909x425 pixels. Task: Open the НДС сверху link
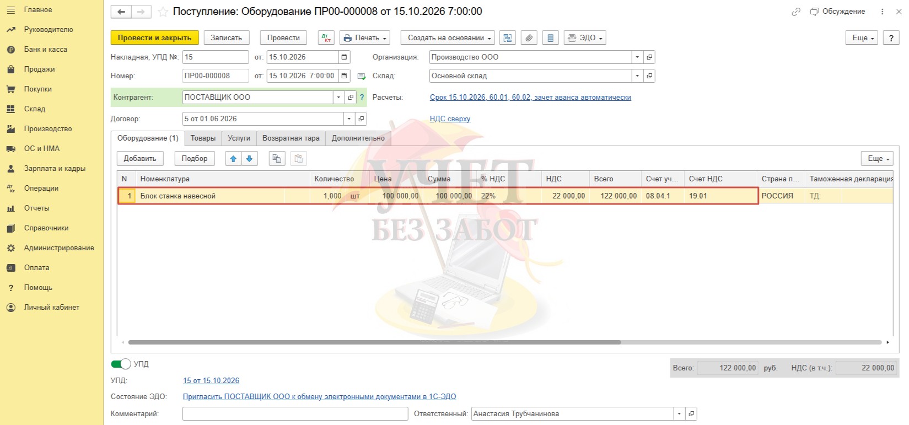(x=450, y=119)
